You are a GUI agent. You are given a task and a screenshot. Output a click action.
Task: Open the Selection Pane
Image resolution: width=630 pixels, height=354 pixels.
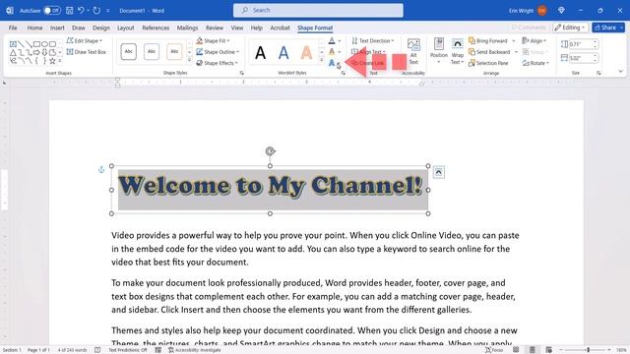pos(488,63)
